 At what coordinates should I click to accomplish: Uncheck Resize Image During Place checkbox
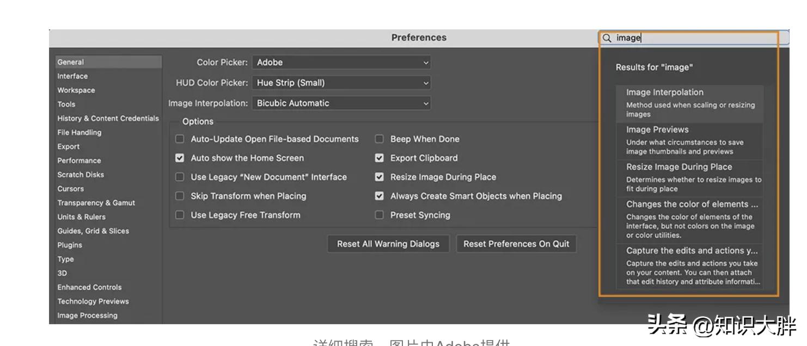380,177
